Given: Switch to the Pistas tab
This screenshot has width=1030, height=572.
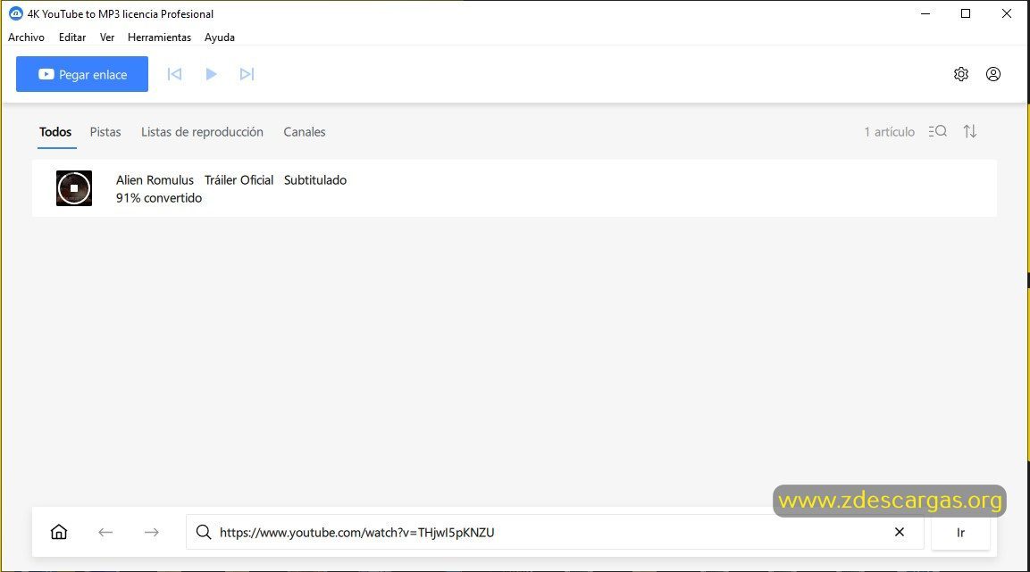Looking at the screenshot, I should 105,132.
